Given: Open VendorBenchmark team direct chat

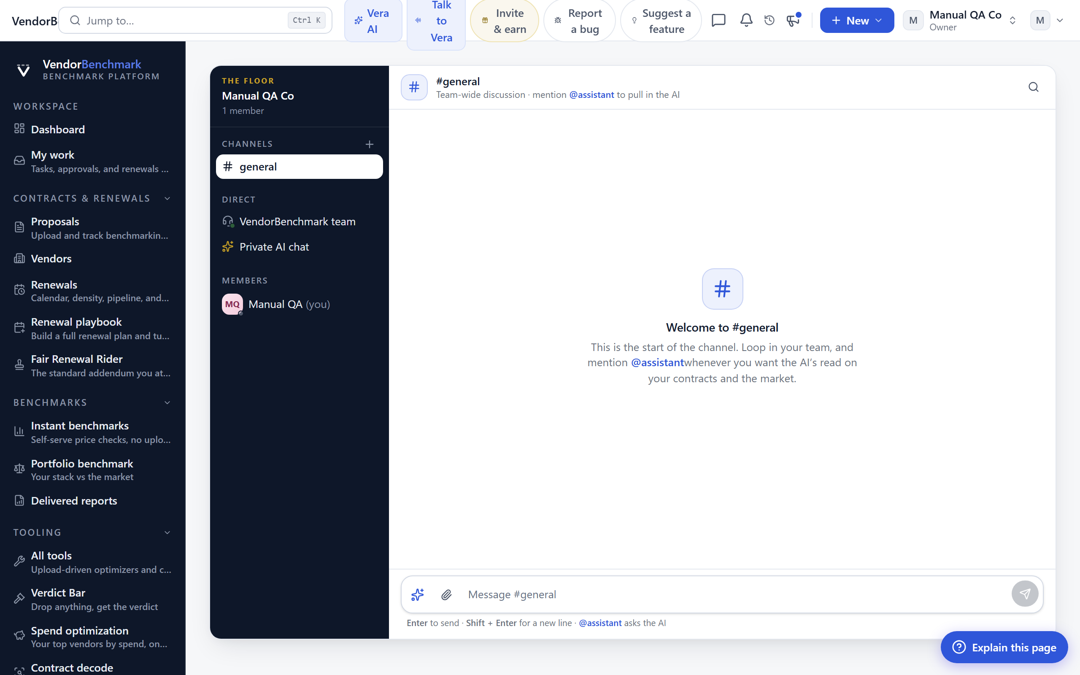Looking at the screenshot, I should tap(299, 221).
